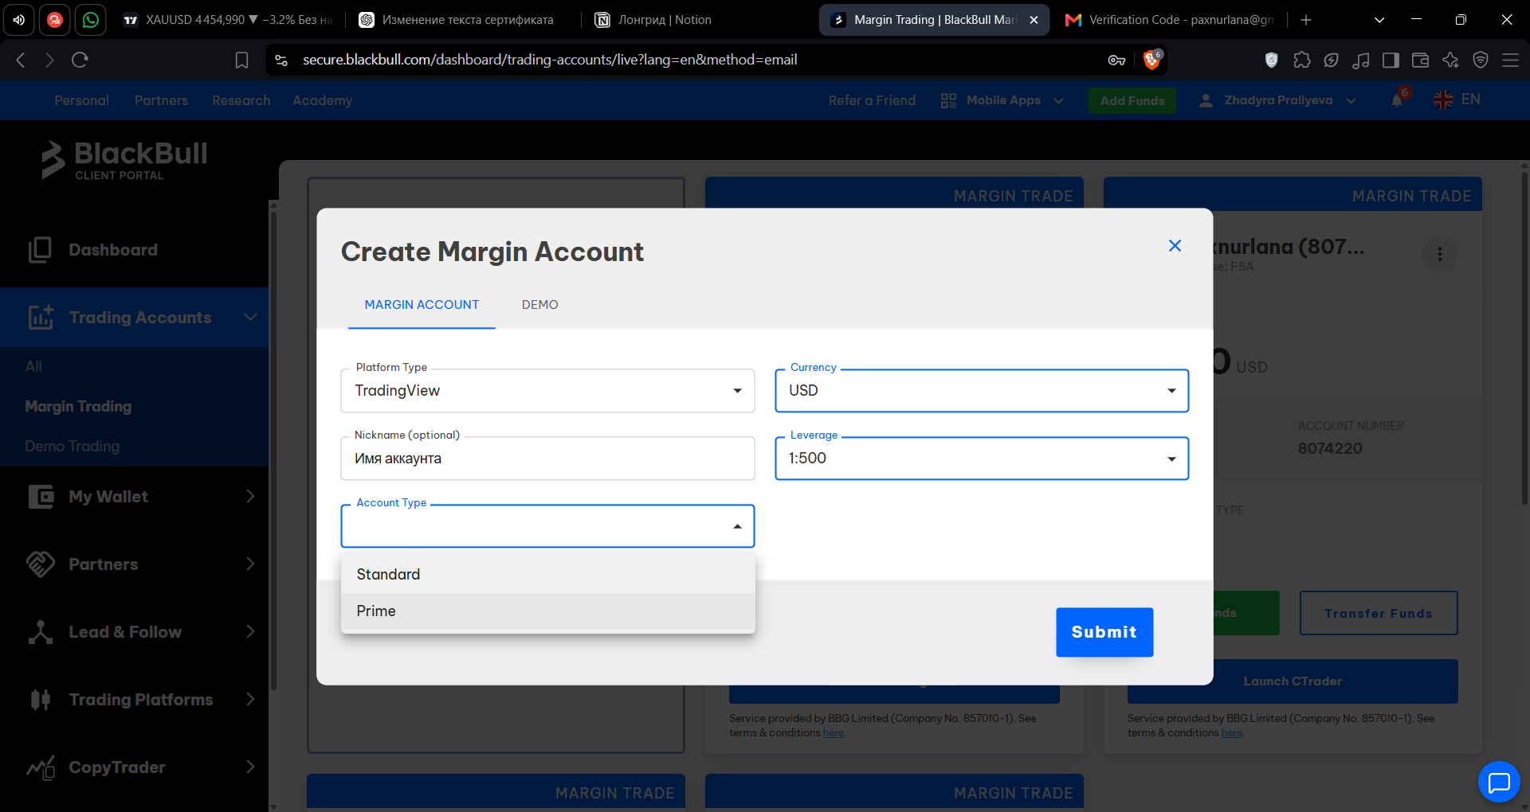Open the Mobile Apps dropdown
The height and width of the screenshot is (812, 1530).
tap(1002, 100)
